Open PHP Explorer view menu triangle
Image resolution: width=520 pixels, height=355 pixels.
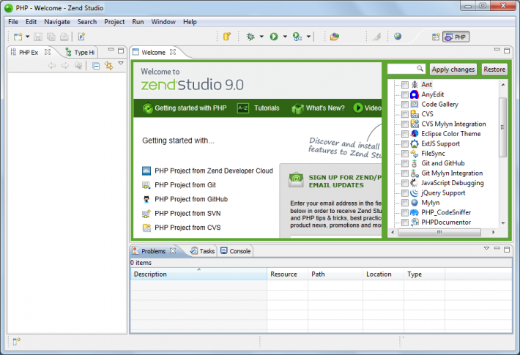point(121,63)
